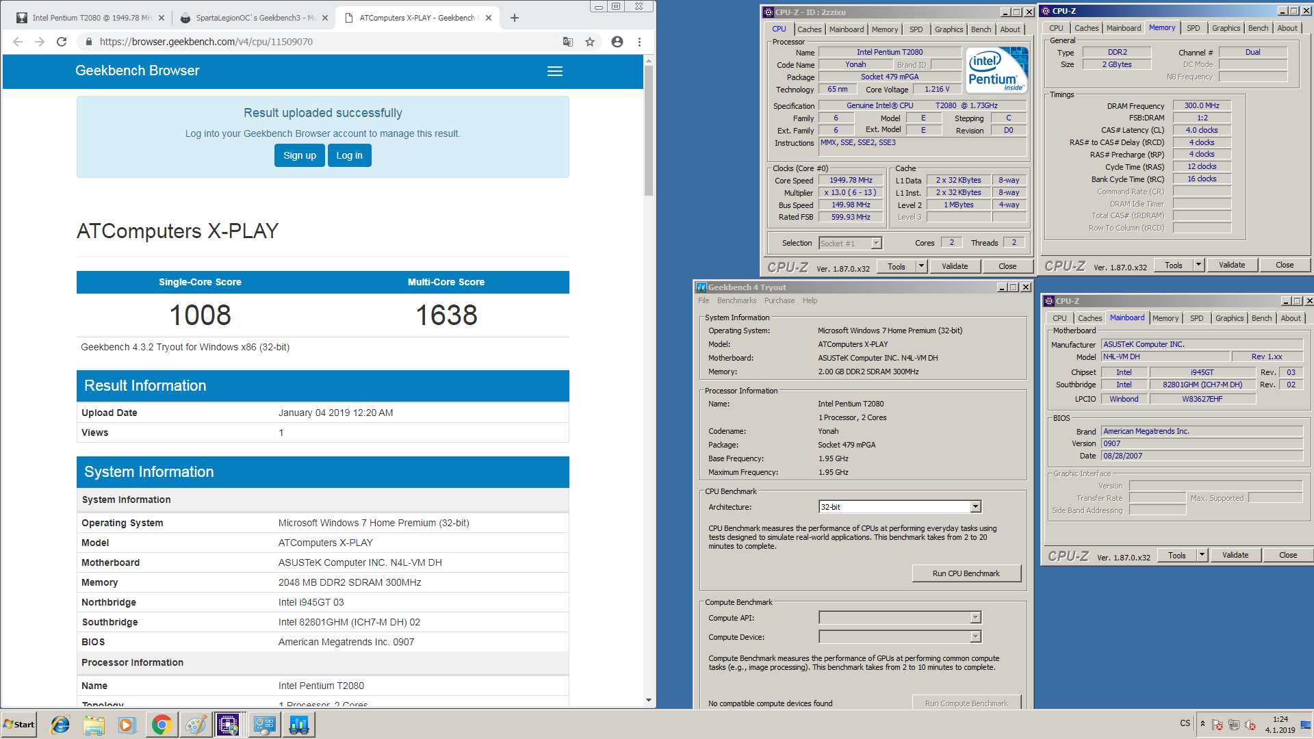This screenshot has height=739, width=1314.
Task: Open Bench tab in CPU-Z ID window
Action: click(981, 29)
